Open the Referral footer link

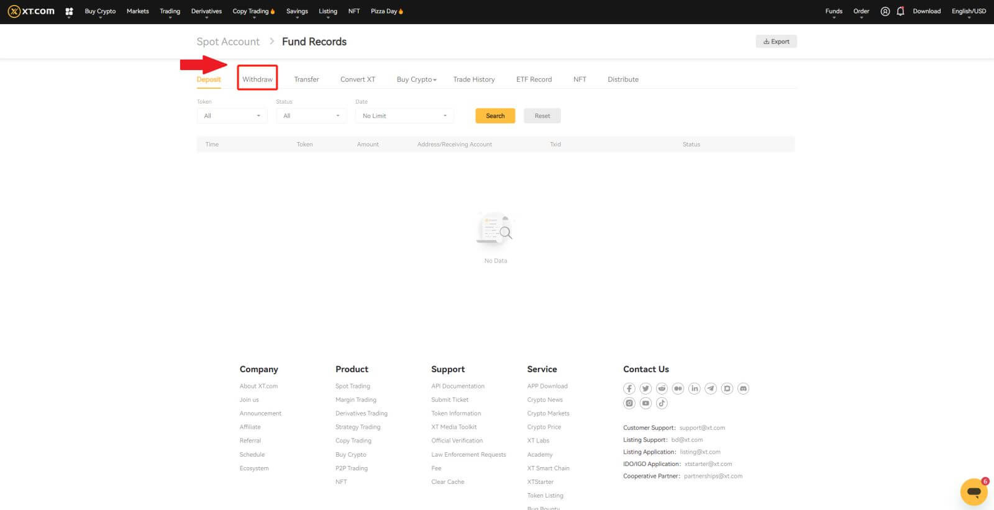[250, 441]
